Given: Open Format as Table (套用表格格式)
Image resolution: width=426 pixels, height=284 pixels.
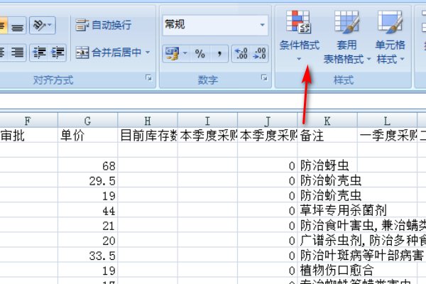Looking at the screenshot, I should point(347,37).
